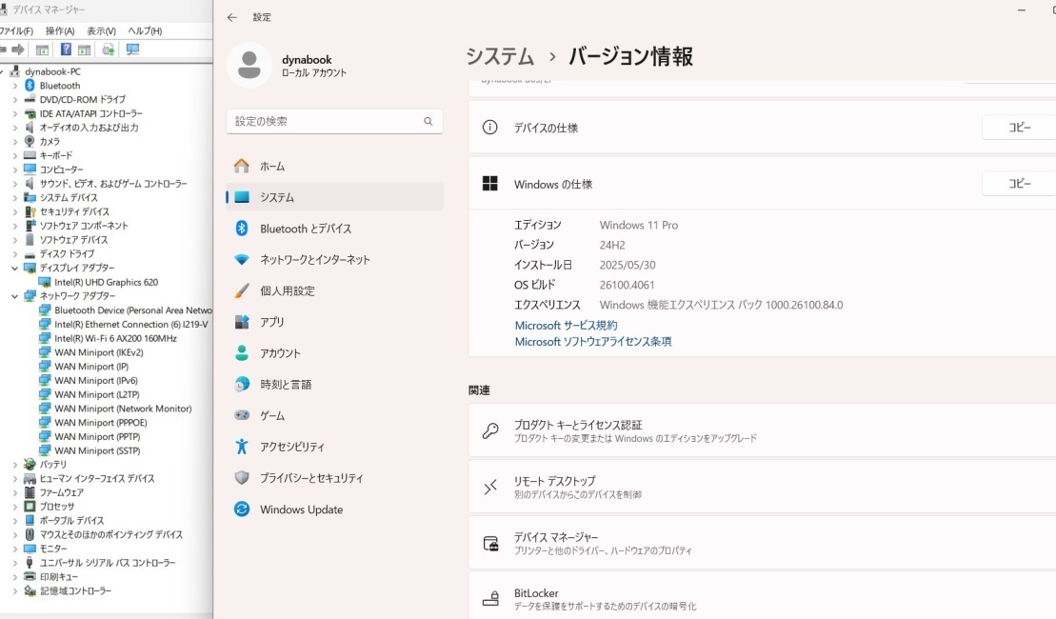Open 個人用設定 from the sidebar
1056x619 pixels.
click(x=290, y=290)
